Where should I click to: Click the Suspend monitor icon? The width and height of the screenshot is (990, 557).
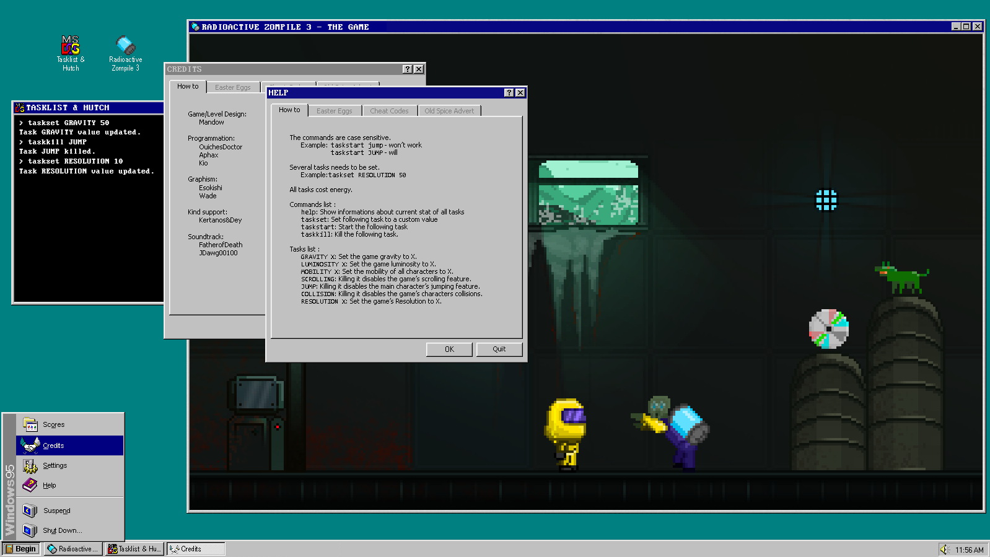click(30, 511)
